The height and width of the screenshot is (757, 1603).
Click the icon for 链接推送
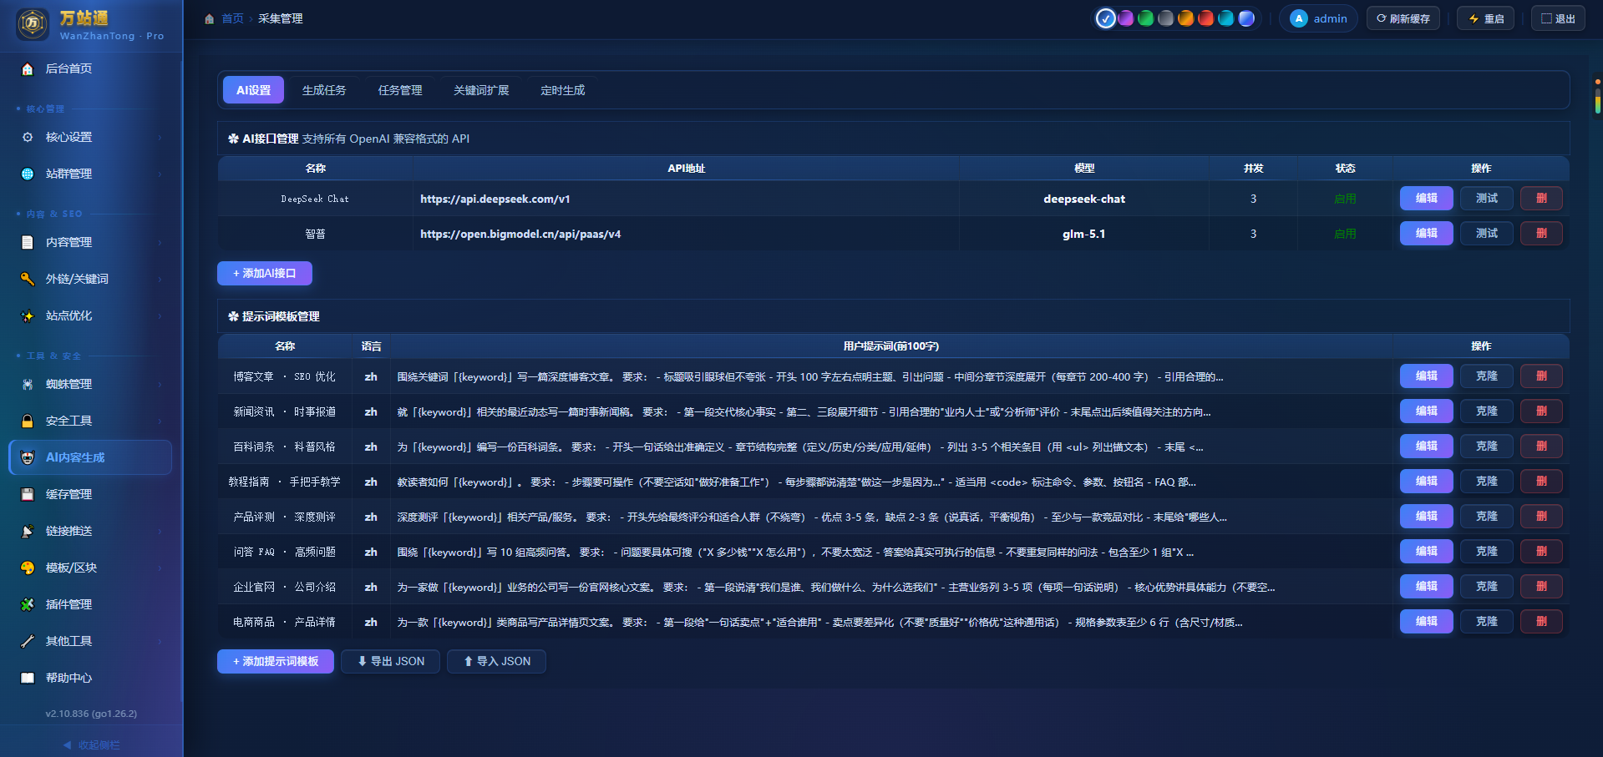click(28, 532)
